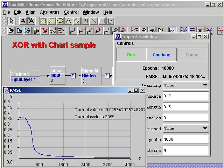
Task: Select the ellipse drawing tool
Action: pos(60,21)
